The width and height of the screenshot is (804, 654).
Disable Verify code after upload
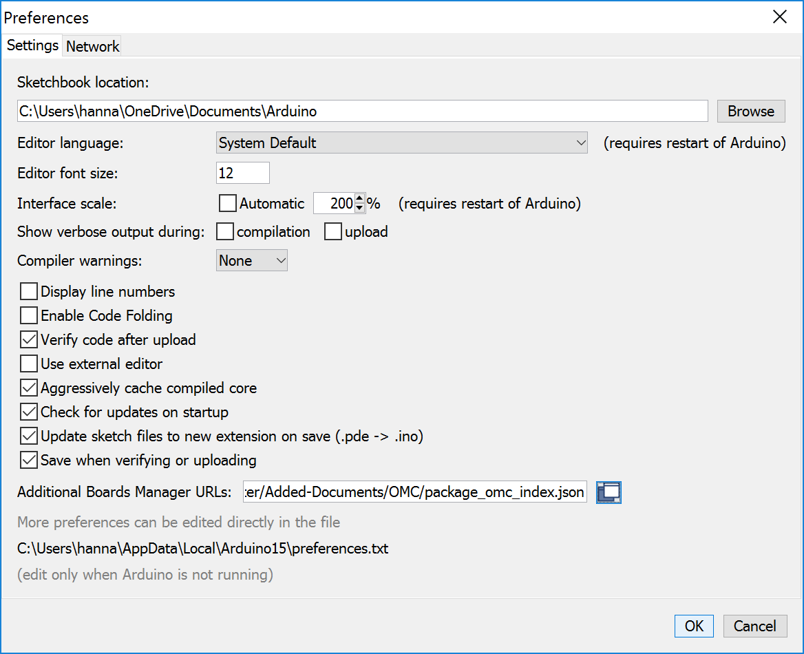pyautogui.click(x=28, y=339)
